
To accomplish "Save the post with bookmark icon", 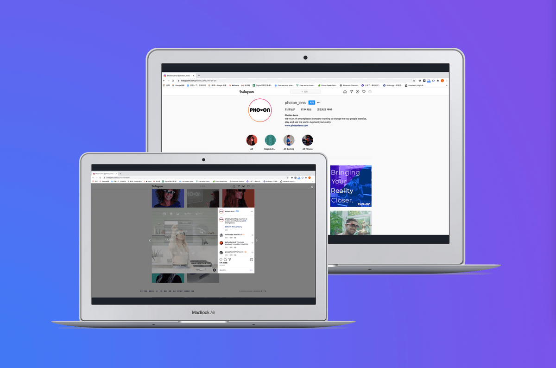I will coord(252,260).
